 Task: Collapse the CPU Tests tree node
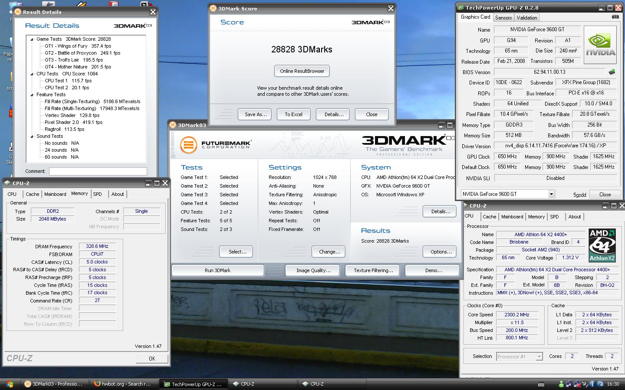32,74
